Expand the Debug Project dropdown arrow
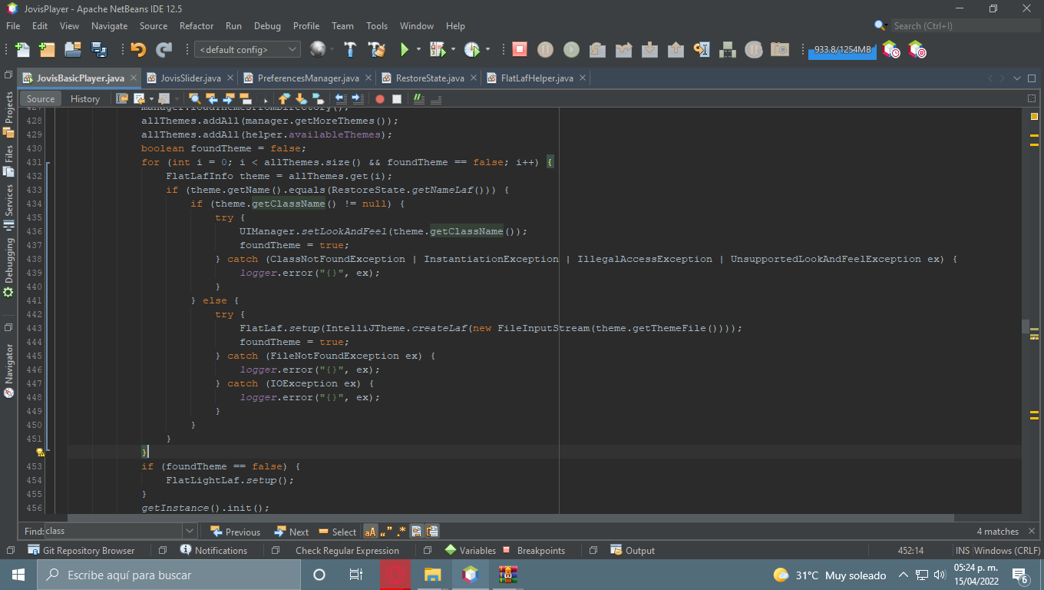Viewport: 1044px width, 590px height. click(453, 50)
